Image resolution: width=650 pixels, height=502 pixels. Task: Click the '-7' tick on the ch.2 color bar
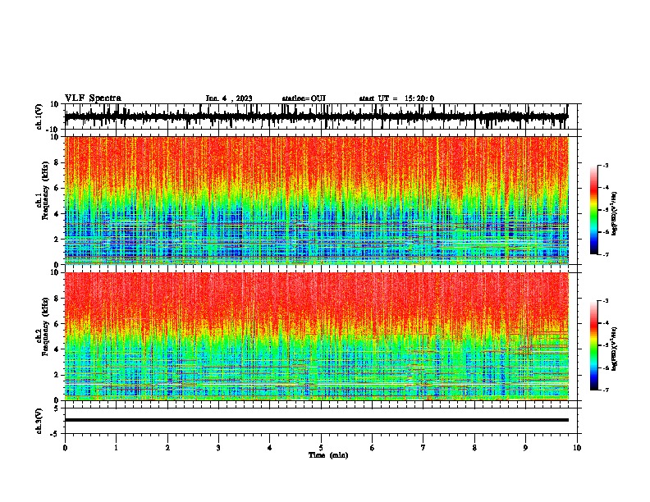point(605,390)
